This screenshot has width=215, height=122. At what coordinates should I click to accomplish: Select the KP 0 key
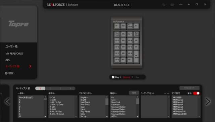click(x=117, y=60)
